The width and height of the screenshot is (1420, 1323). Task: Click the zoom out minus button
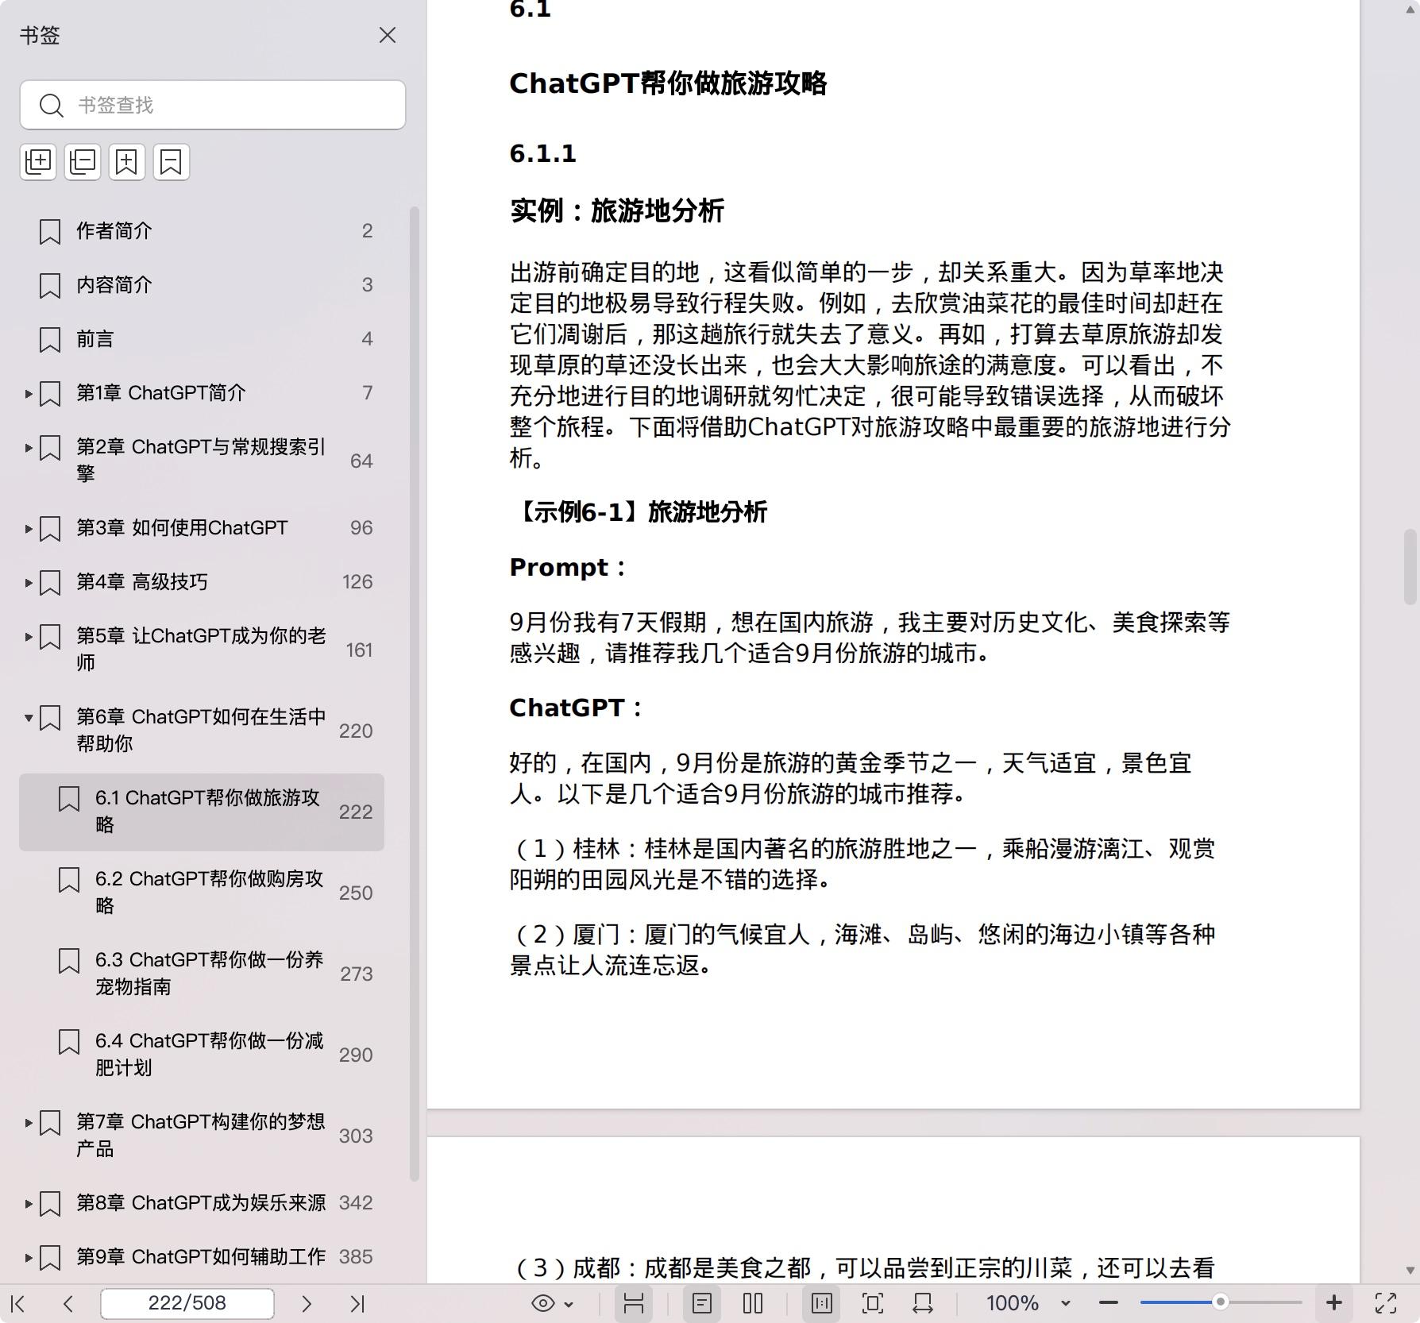click(x=1109, y=1303)
